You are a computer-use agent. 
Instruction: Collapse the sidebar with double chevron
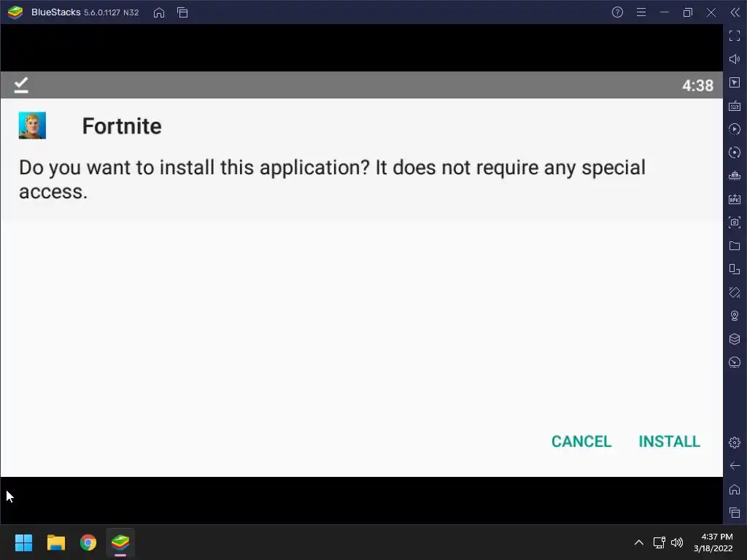735,12
